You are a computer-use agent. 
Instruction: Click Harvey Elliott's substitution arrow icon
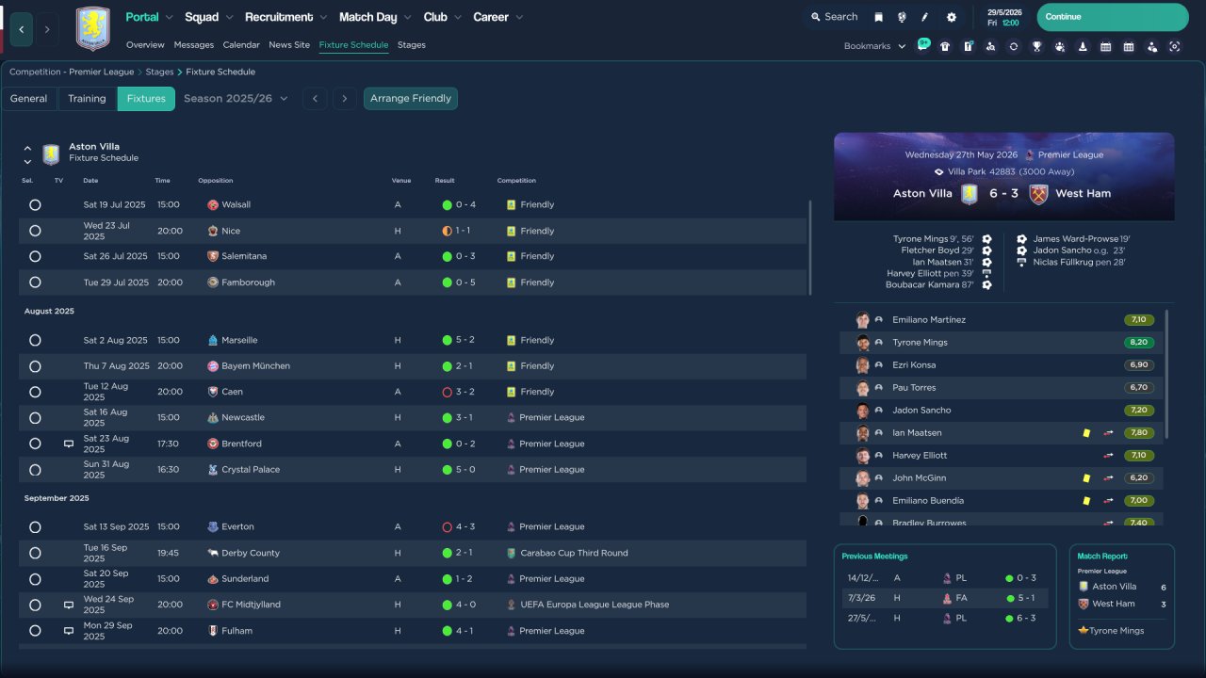click(1109, 456)
